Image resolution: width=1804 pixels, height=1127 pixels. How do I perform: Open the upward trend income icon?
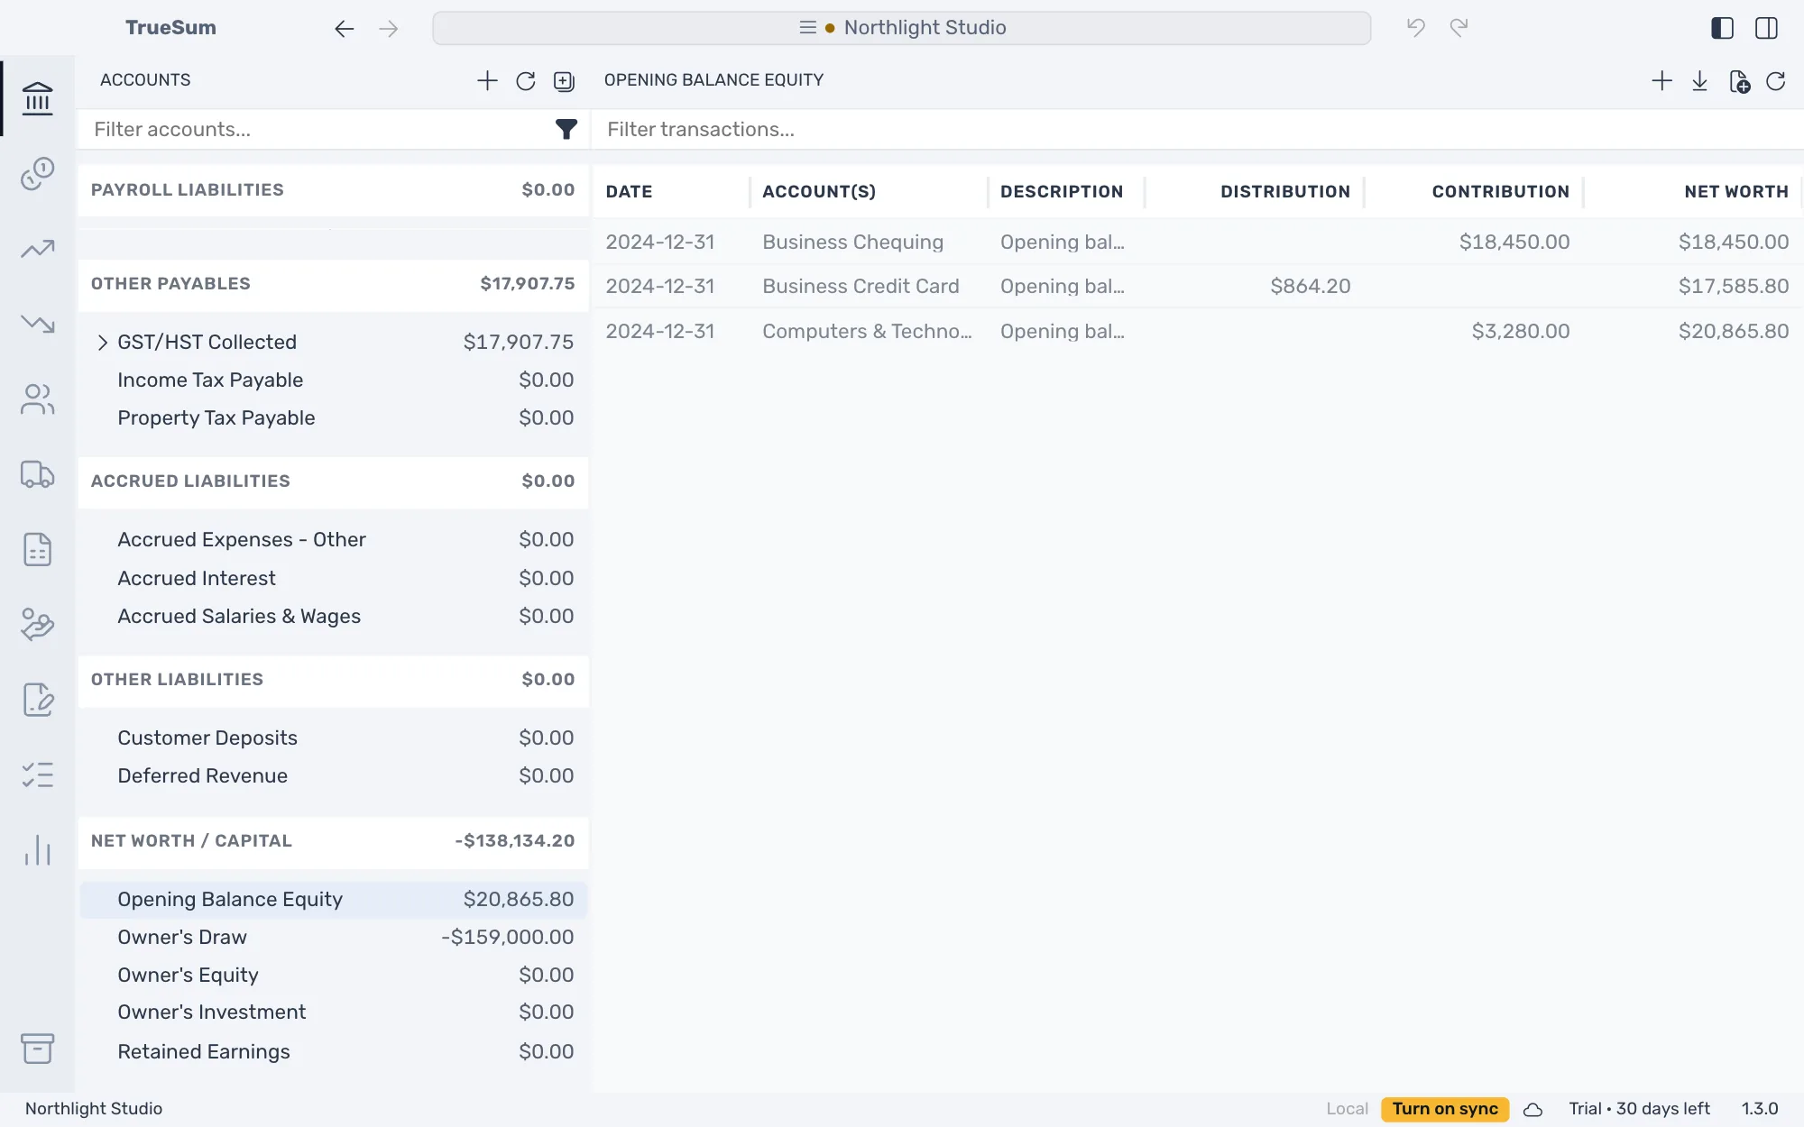[37, 249]
